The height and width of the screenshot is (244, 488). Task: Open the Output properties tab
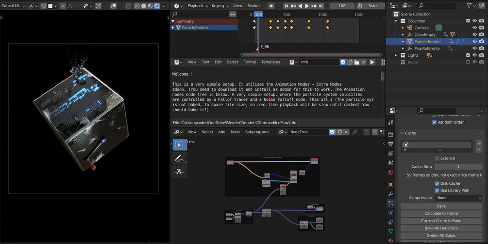(391, 144)
